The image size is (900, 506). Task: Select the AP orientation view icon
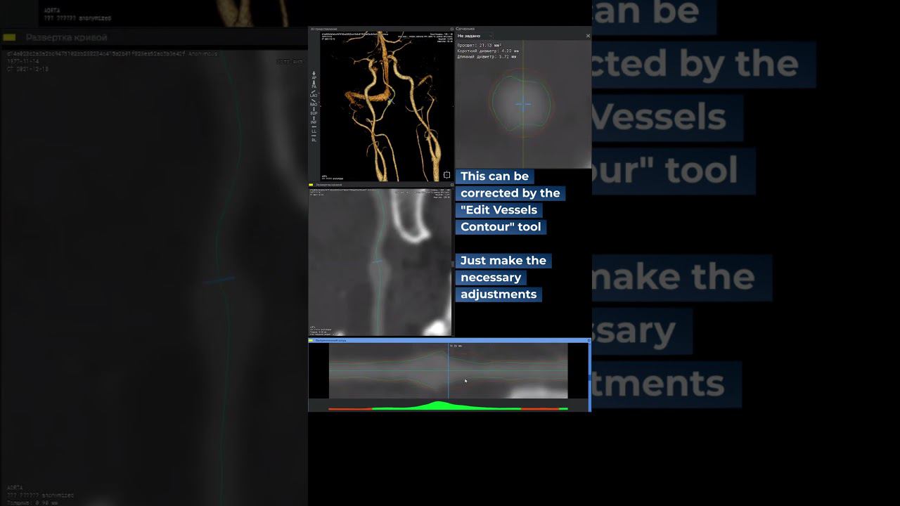click(x=314, y=74)
